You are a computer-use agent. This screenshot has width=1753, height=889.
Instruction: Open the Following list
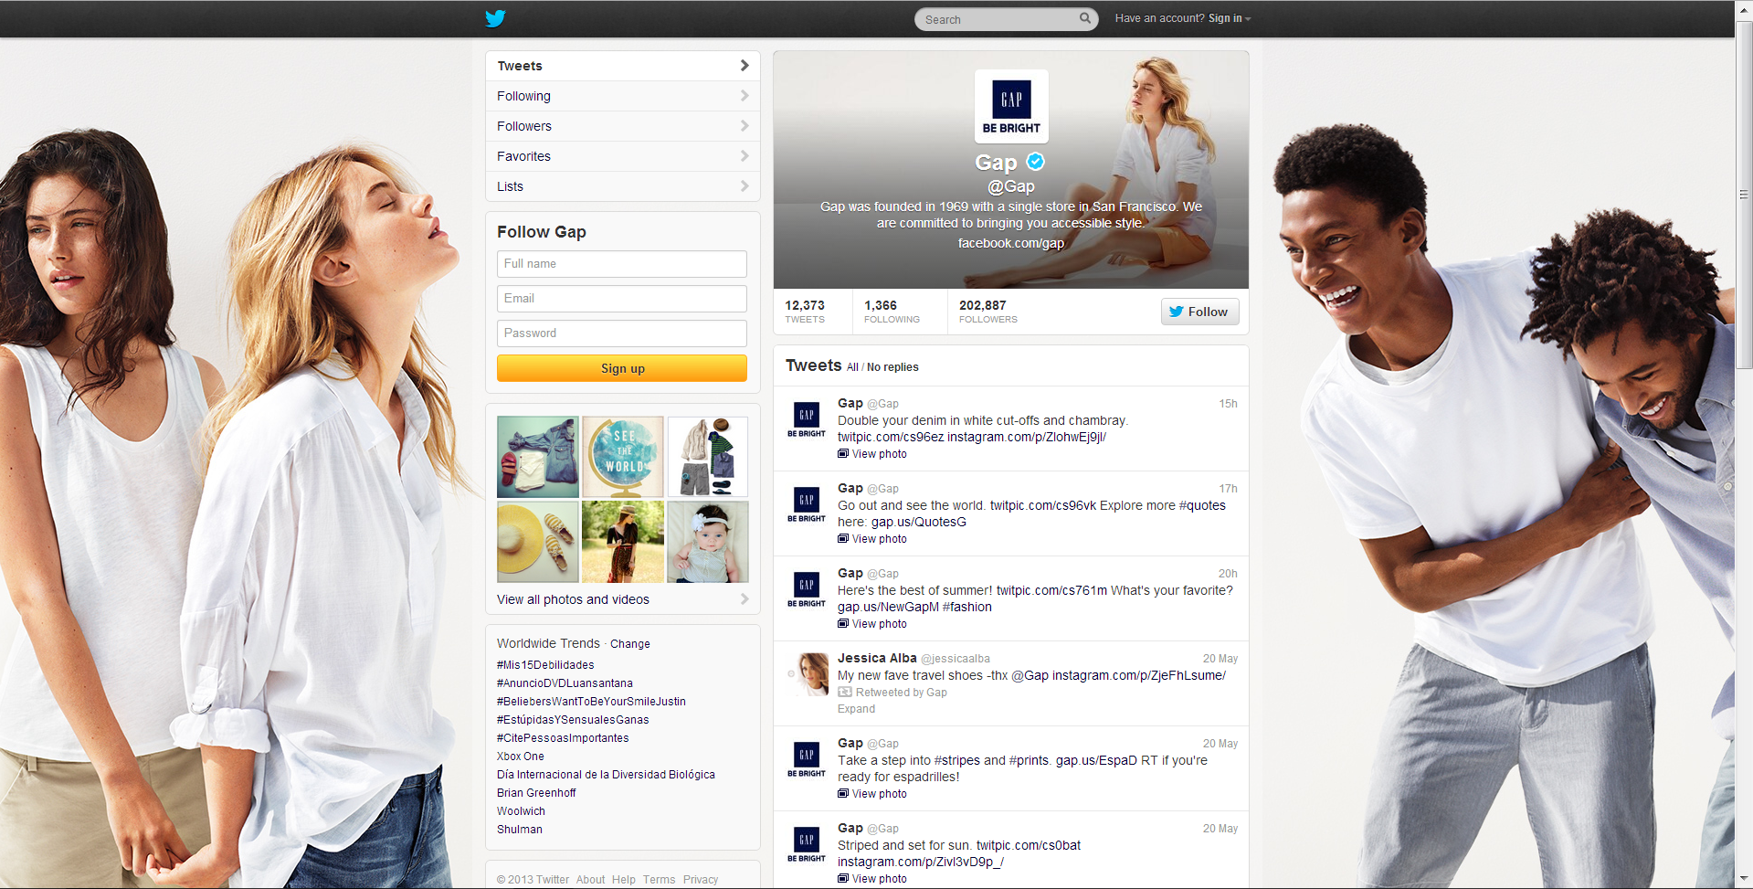(623, 96)
